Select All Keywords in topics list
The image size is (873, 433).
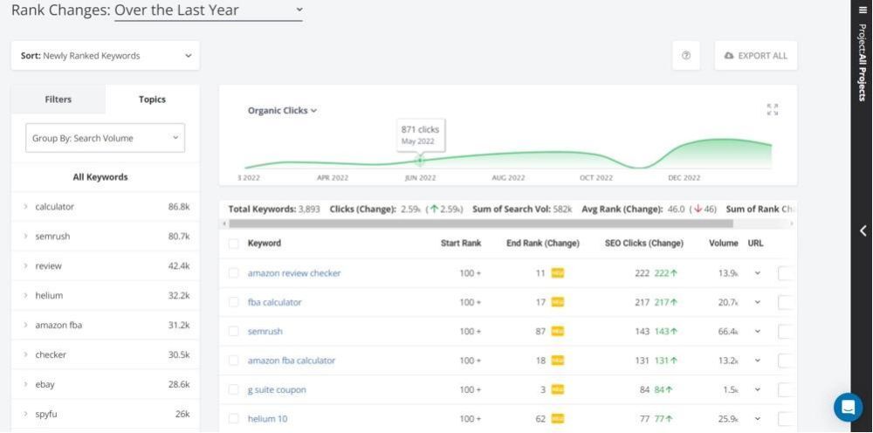100,177
